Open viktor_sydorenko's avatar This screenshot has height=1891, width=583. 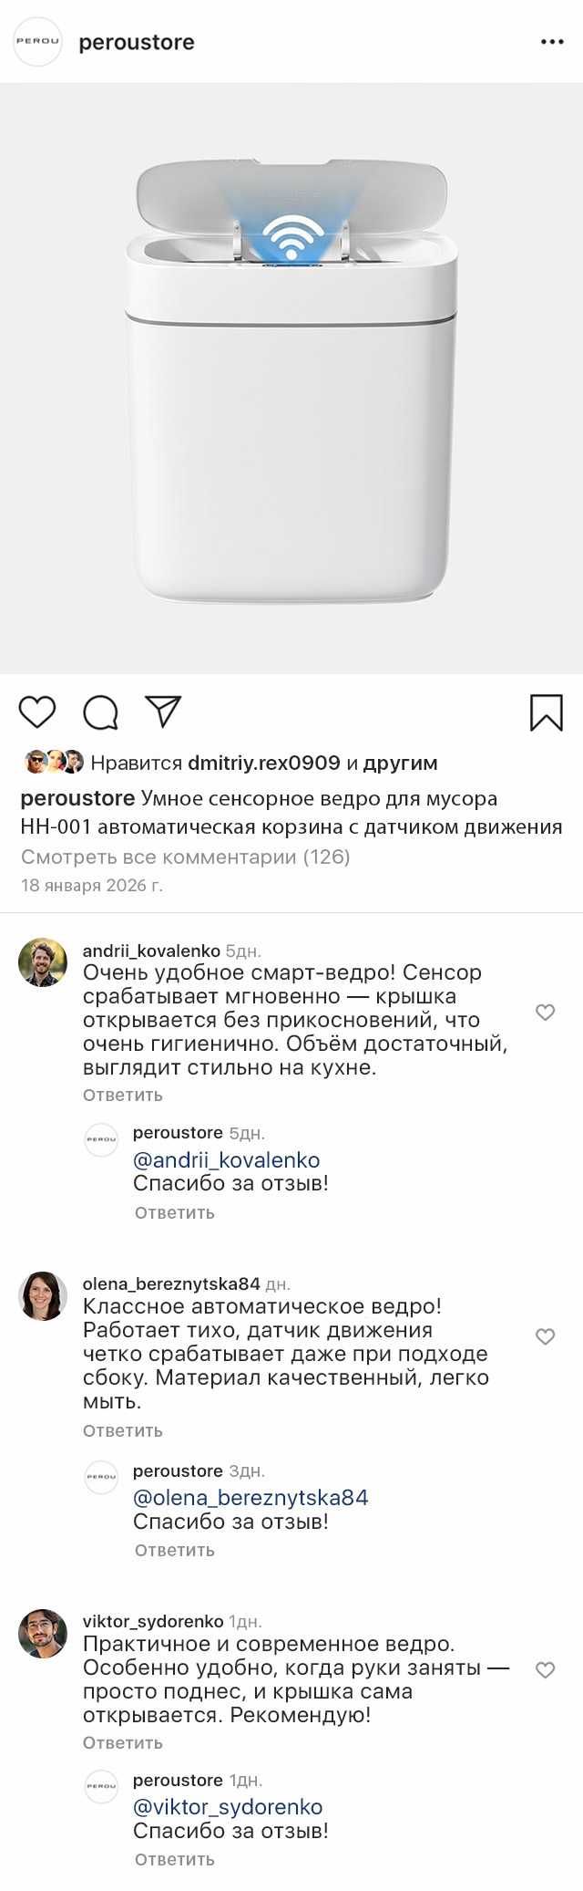[x=43, y=1633]
